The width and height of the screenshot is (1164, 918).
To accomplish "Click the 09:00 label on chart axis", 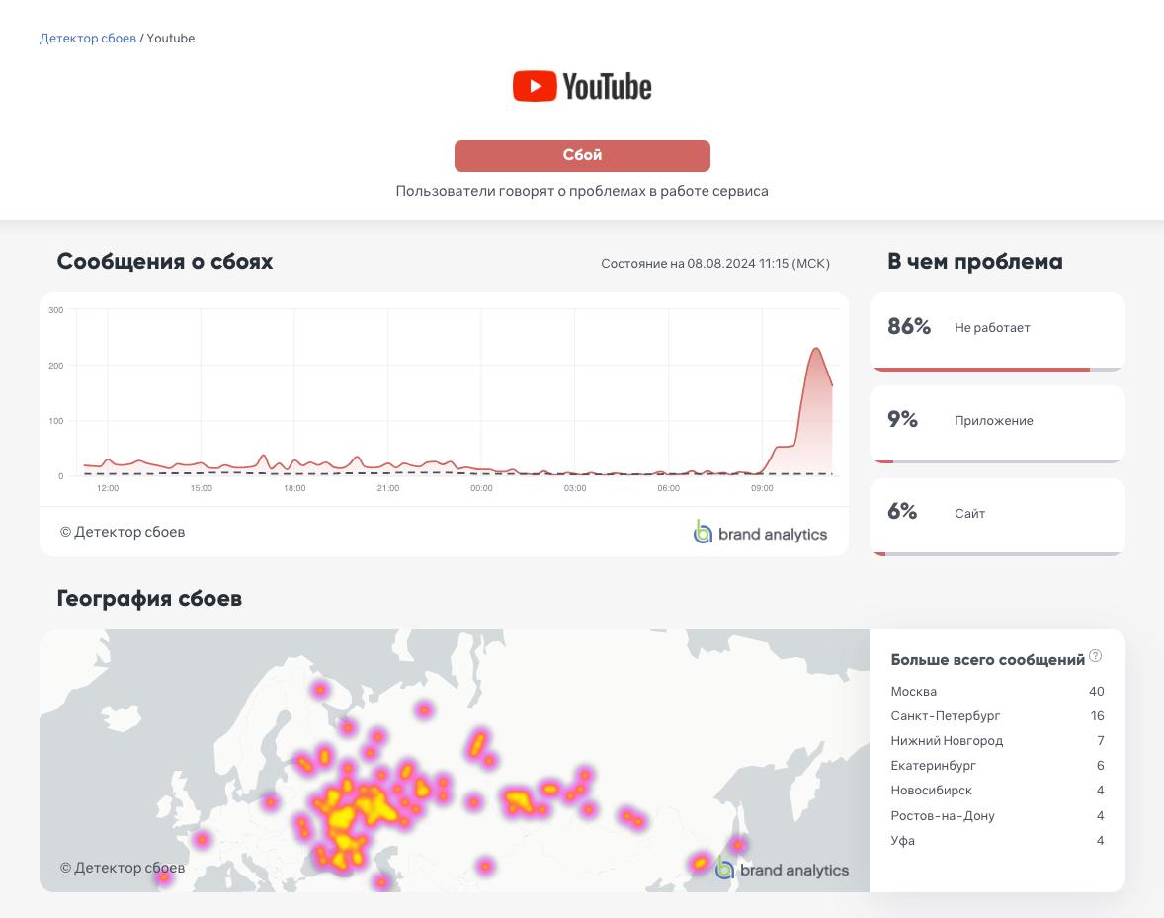I will click(762, 488).
